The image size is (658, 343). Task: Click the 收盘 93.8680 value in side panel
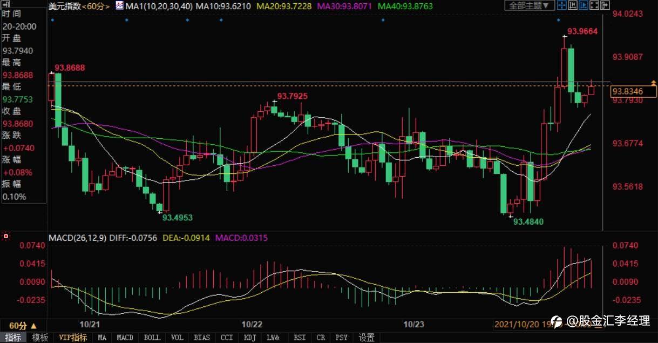point(18,124)
